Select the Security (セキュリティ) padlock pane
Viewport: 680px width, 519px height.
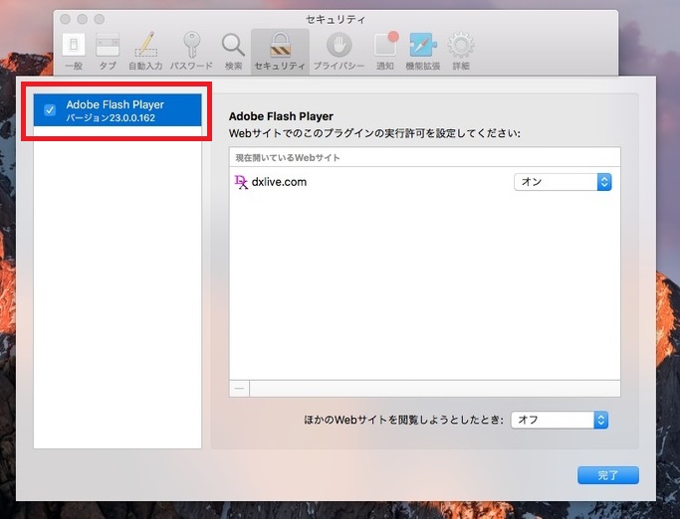tap(280, 52)
